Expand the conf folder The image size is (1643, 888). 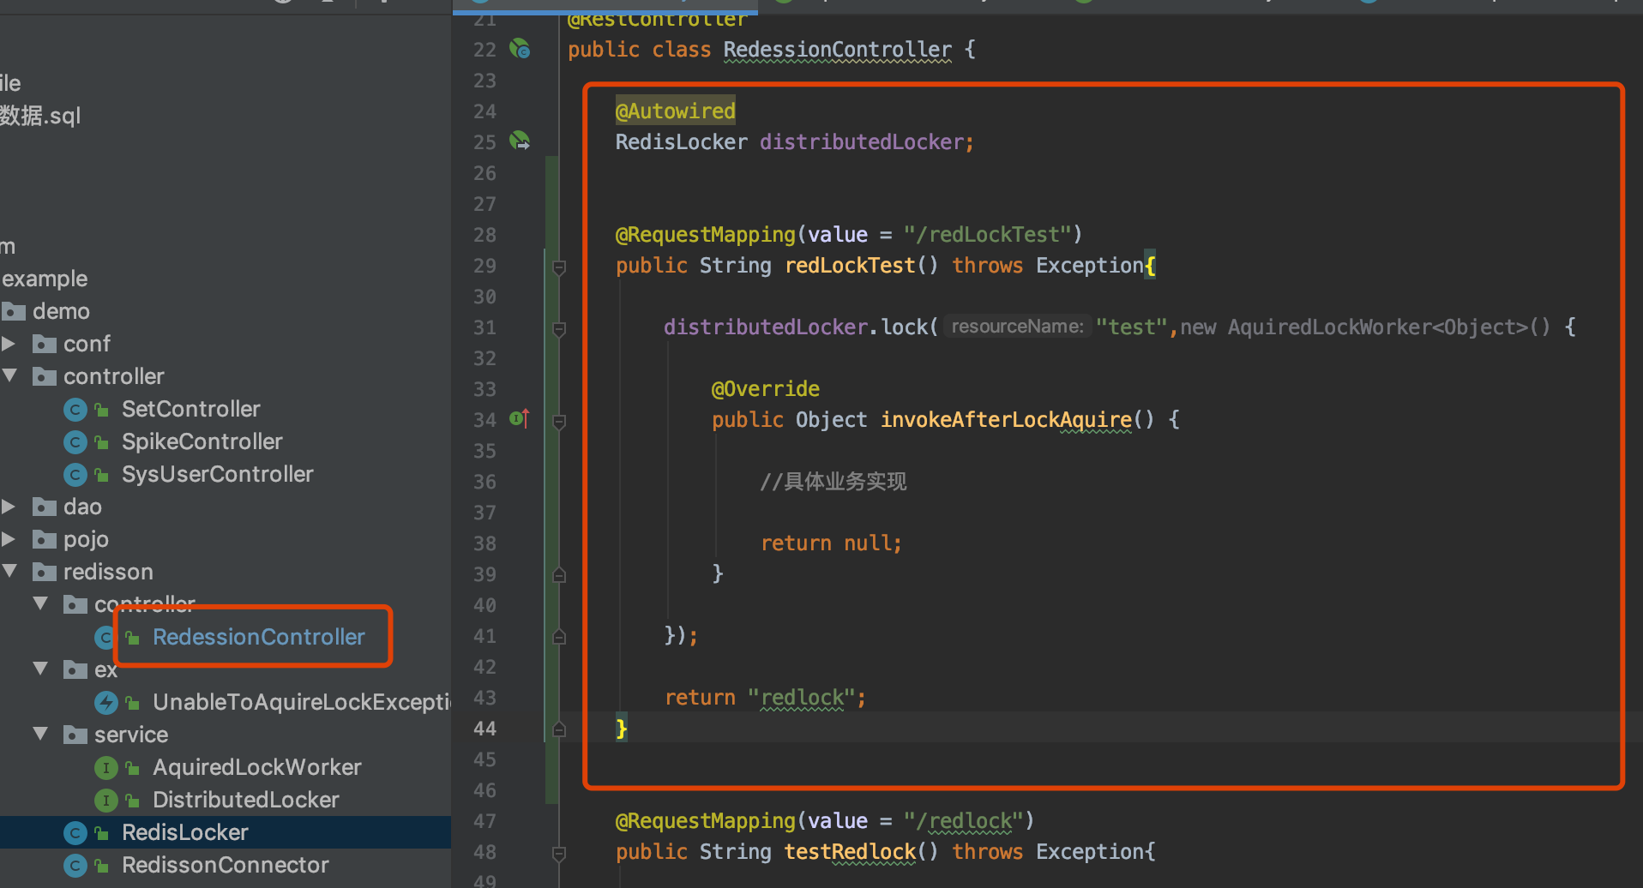tap(9, 344)
